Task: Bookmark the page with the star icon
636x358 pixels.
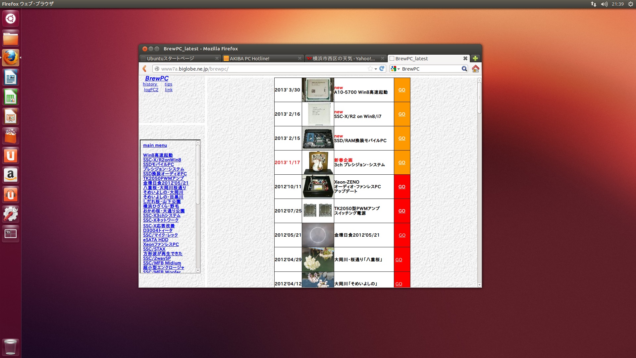Action: point(370,69)
